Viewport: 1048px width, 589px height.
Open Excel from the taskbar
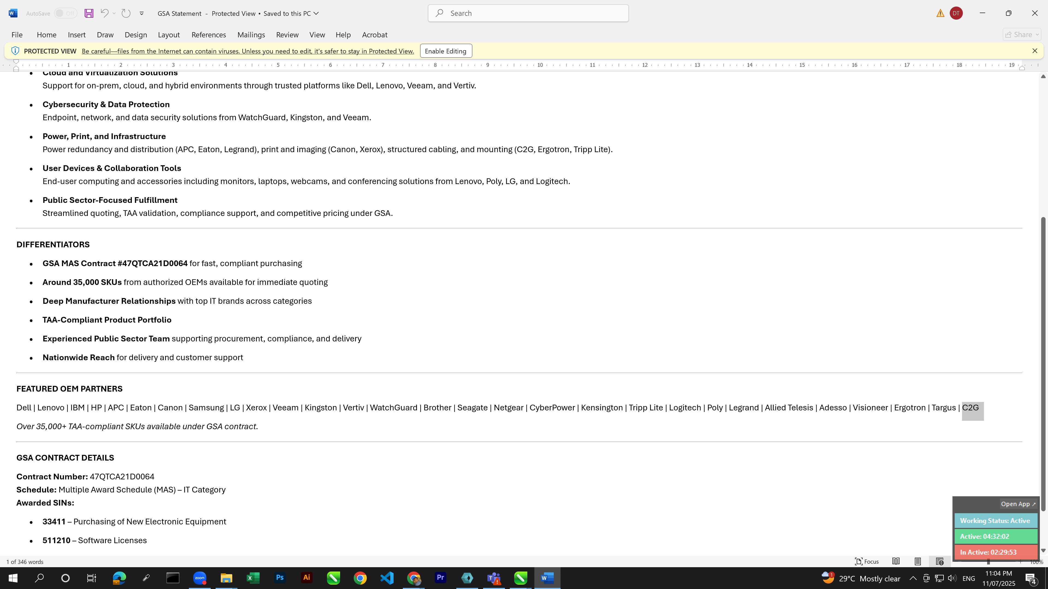pyautogui.click(x=253, y=578)
